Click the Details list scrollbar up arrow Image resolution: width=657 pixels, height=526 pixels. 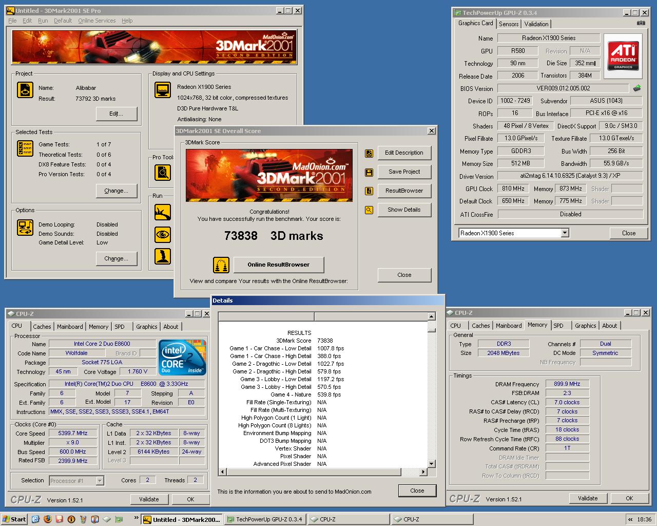click(431, 316)
